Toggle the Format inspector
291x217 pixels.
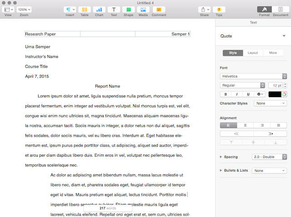click(264, 9)
